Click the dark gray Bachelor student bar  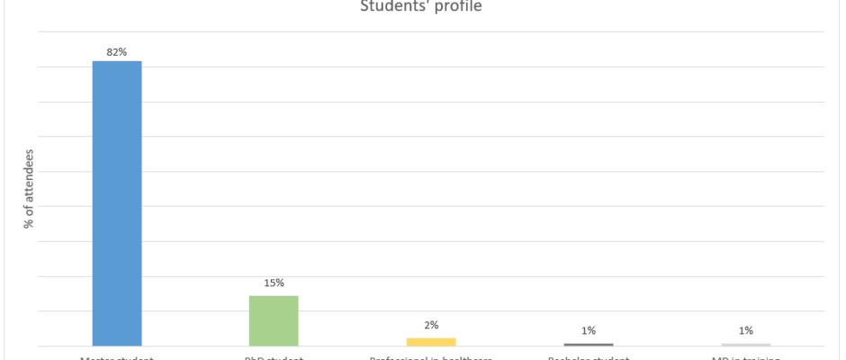pyautogui.click(x=589, y=345)
